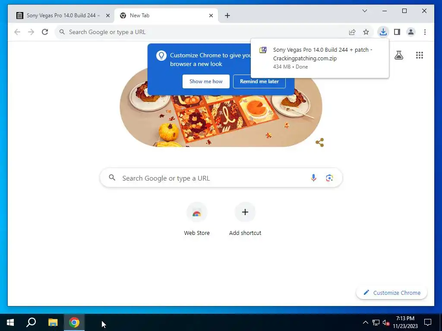Open Windows taskbar search
442x331 pixels.
31,322
